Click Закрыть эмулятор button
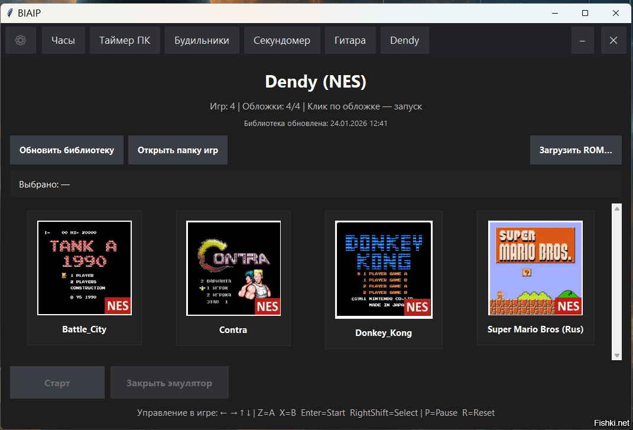The width and height of the screenshot is (633, 430). [170, 382]
